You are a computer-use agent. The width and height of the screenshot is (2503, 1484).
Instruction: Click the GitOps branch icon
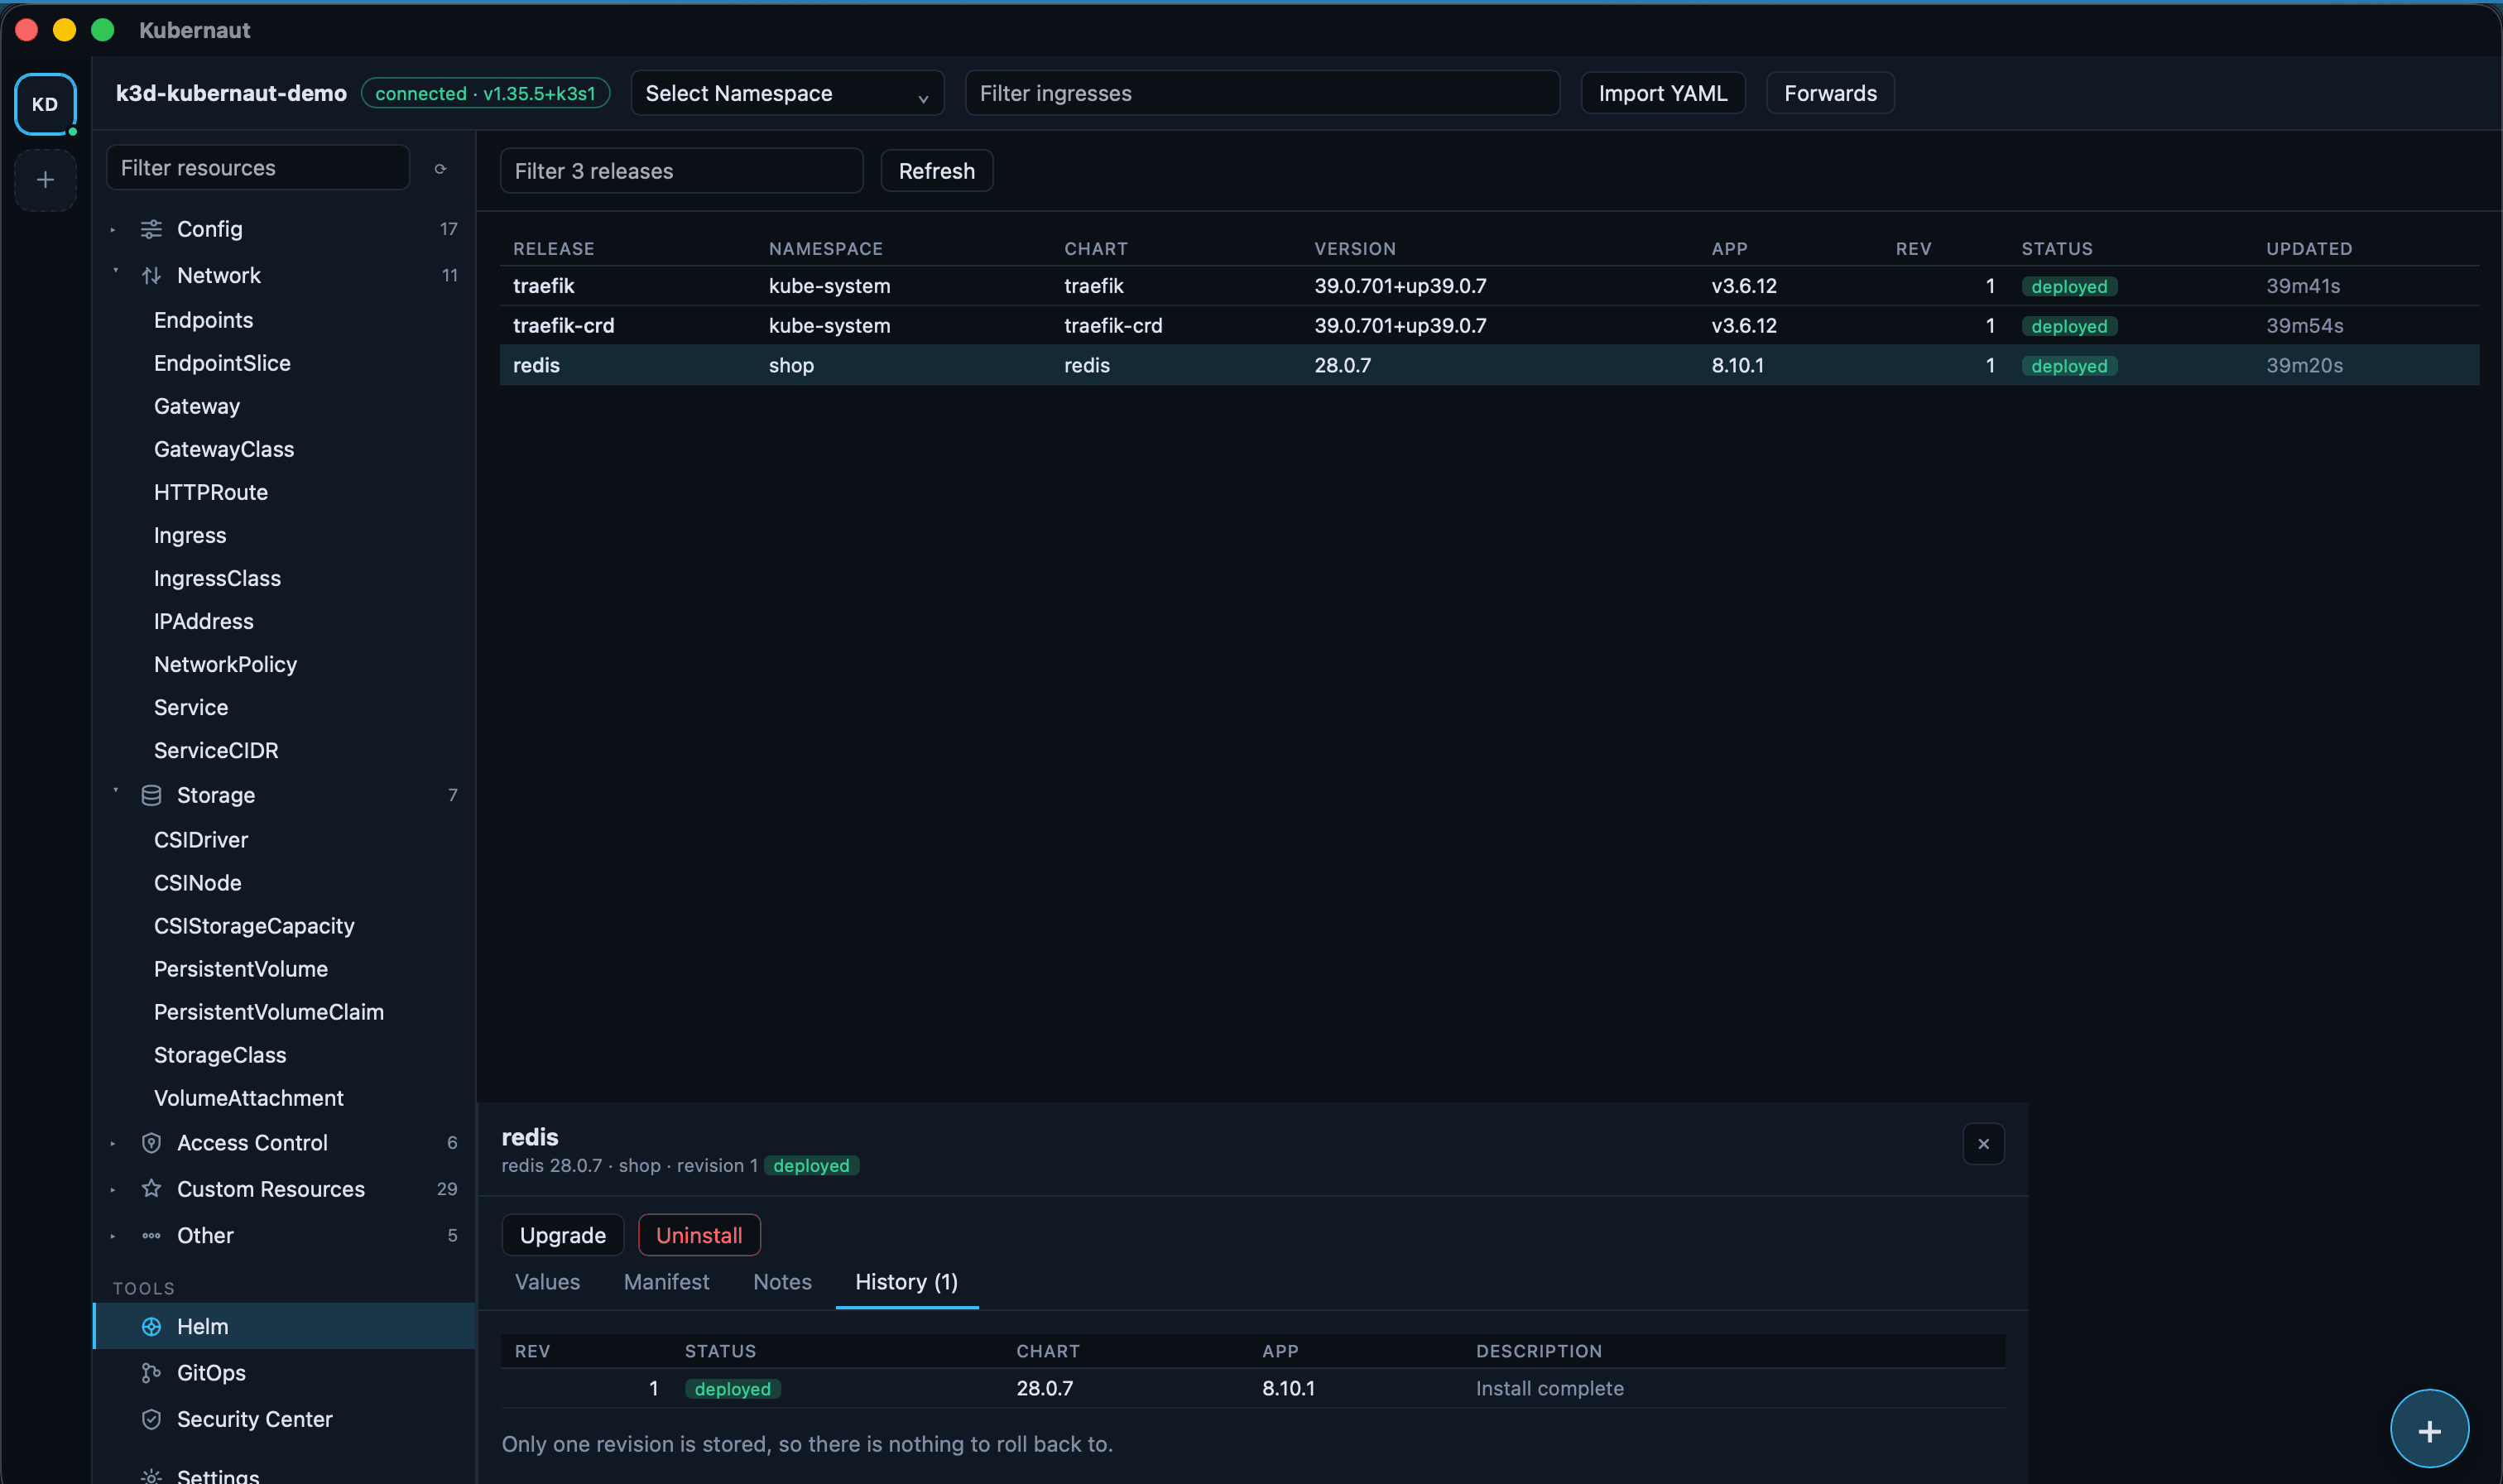tap(151, 1373)
